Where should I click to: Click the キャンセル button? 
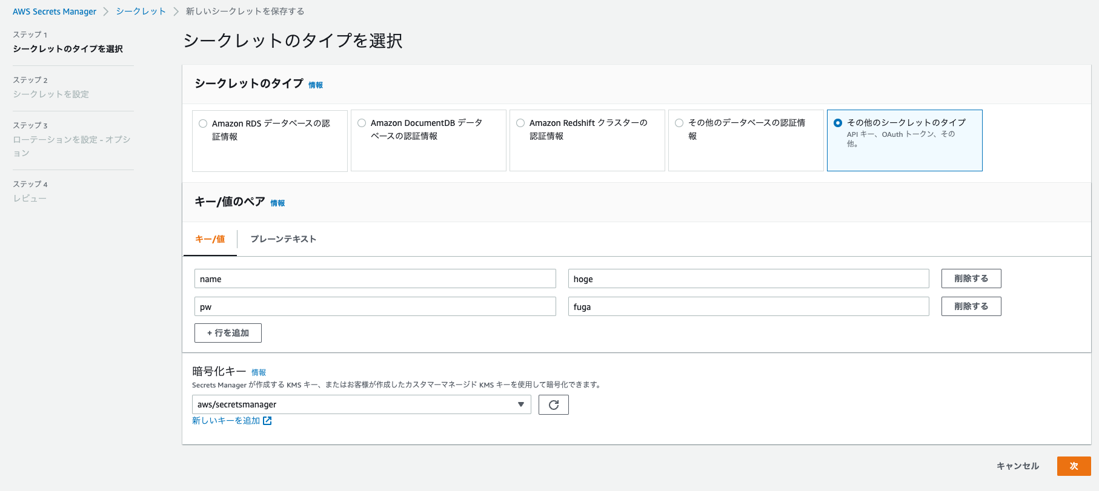pyautogui.click(x=1018, y=466)
